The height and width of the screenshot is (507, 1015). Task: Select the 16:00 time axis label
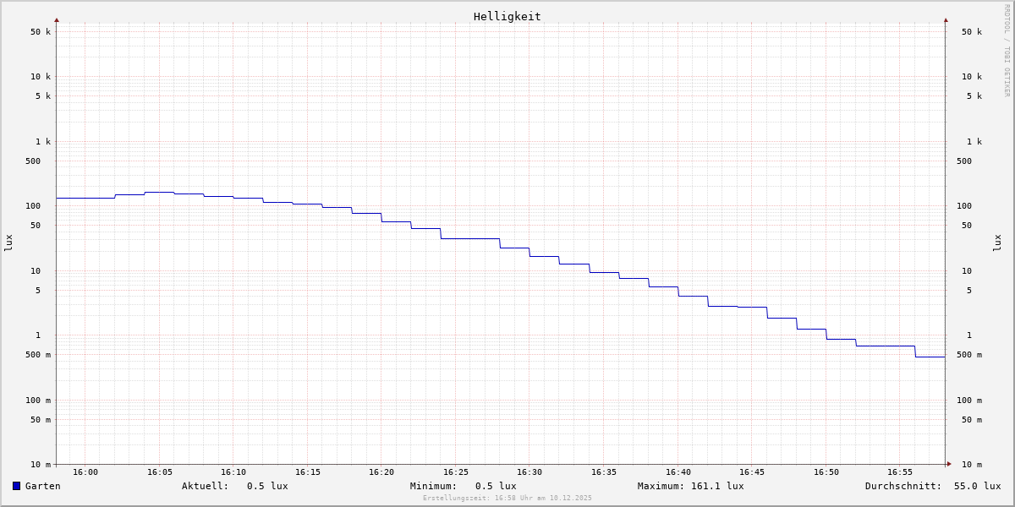coord(85,472)
